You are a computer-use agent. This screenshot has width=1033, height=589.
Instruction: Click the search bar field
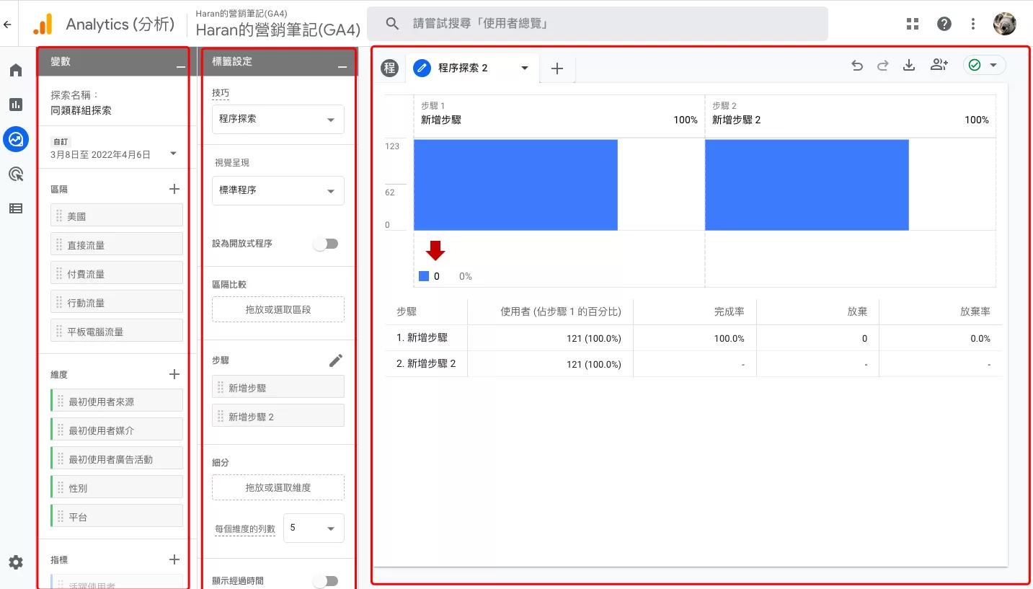tap(598, 24)
